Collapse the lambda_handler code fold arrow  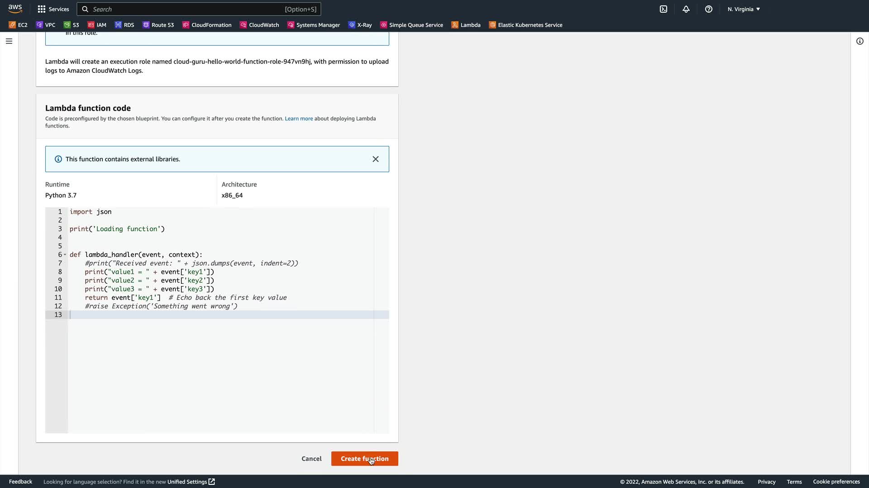[x=65, y=254]
